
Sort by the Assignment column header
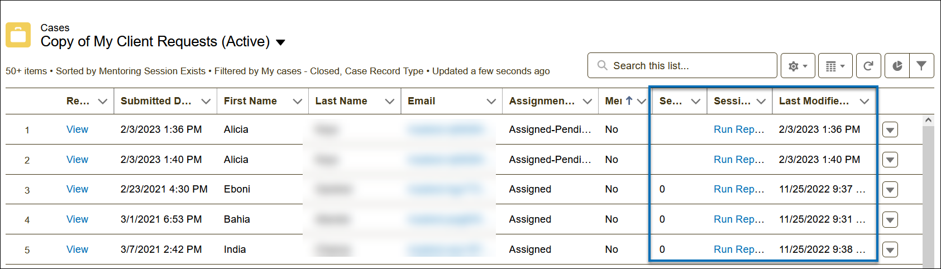tap(542, 101)
